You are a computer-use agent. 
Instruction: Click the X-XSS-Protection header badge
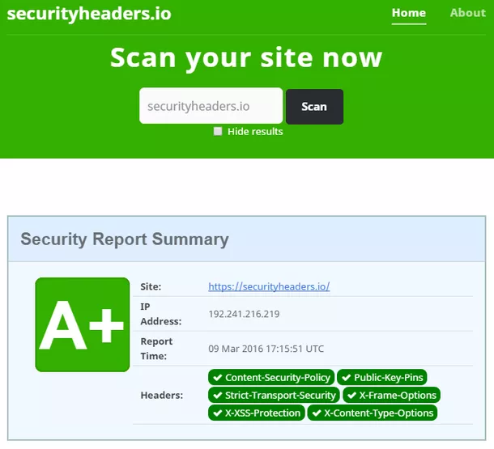(x=256, y=413)
